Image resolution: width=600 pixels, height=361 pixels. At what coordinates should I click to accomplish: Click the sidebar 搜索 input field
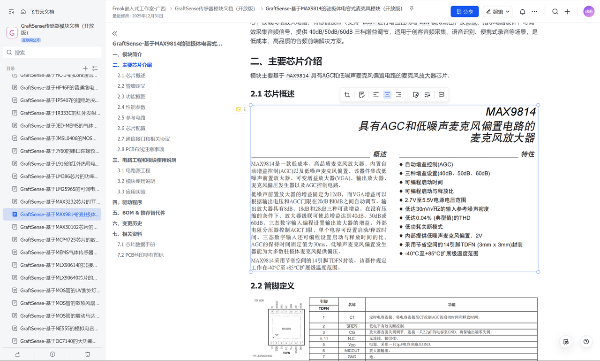(52, 53)
